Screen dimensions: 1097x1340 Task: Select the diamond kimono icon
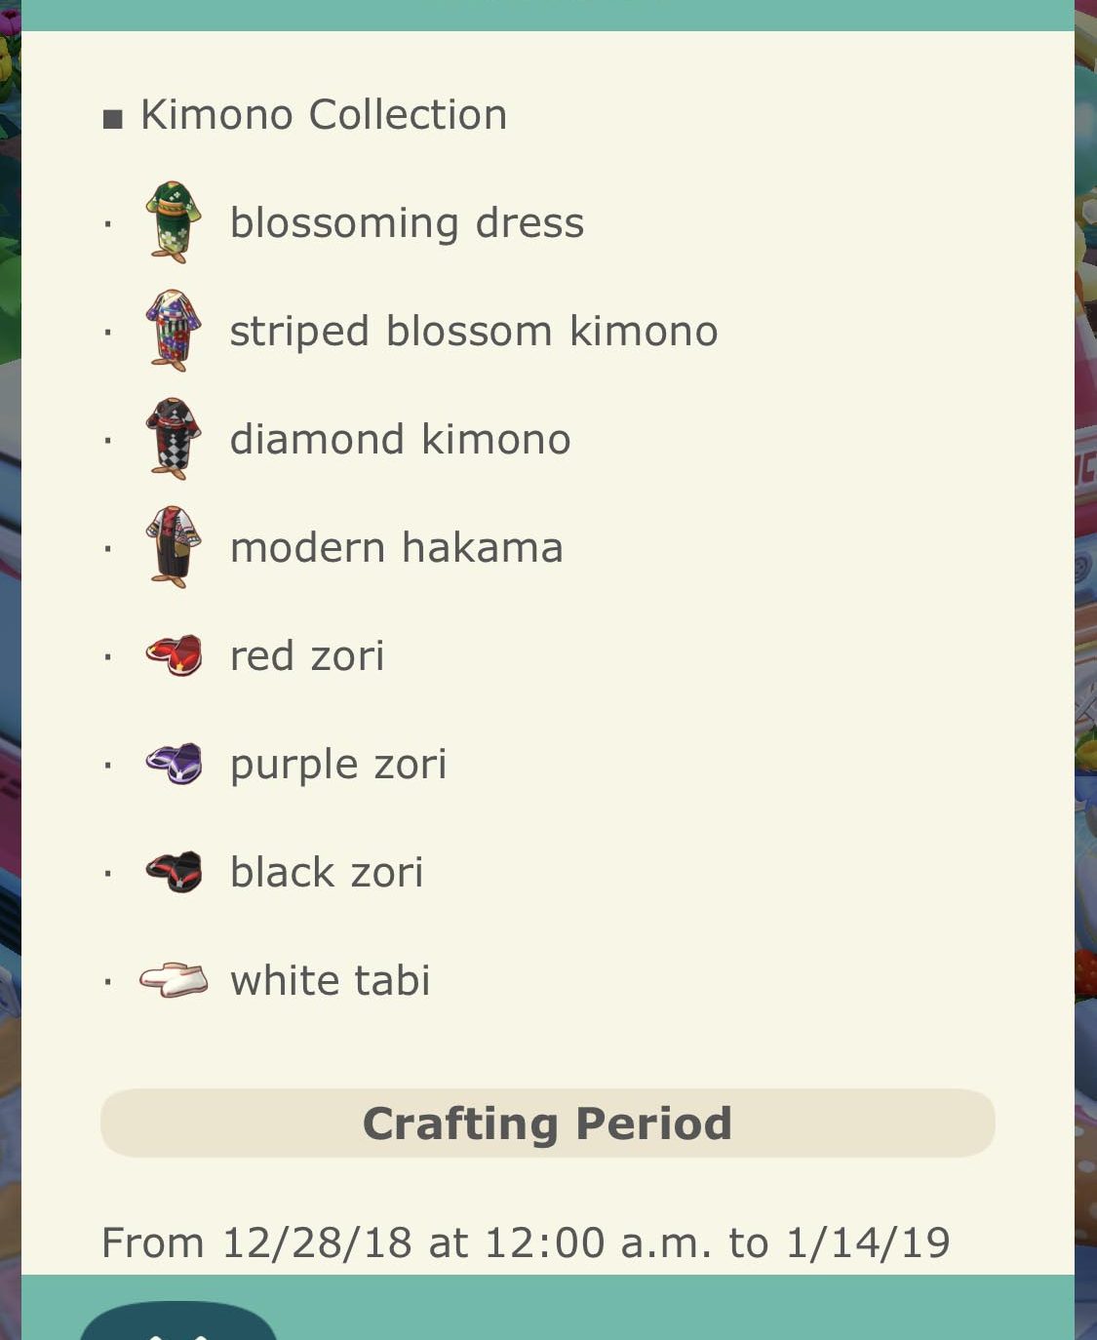pos(174,439)
